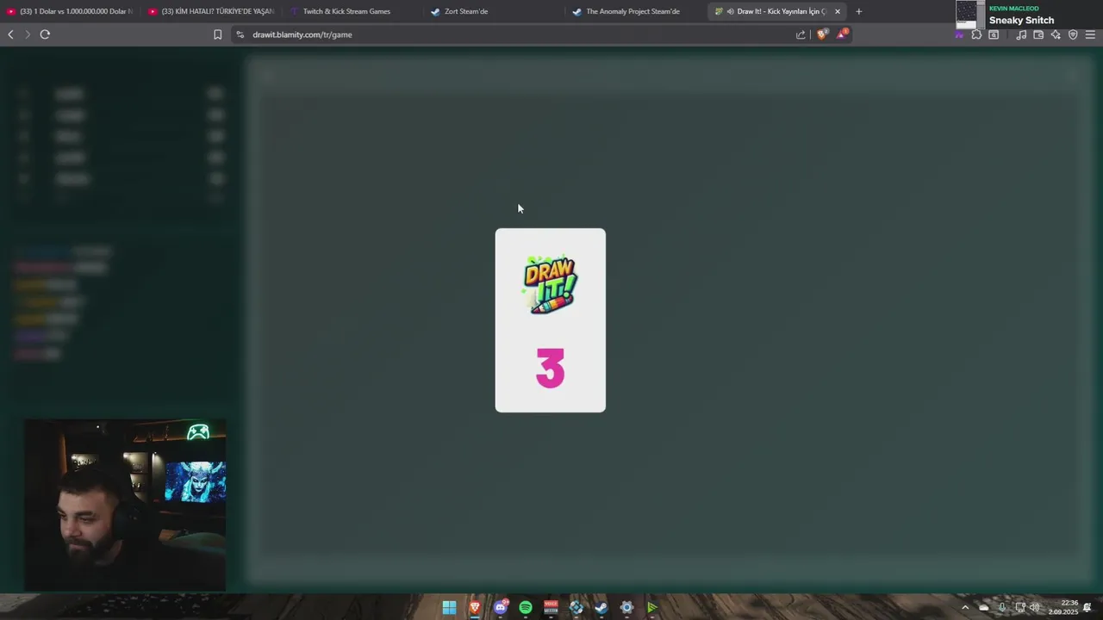Open the volume speaker tray icon

[x=1035, y=608]
